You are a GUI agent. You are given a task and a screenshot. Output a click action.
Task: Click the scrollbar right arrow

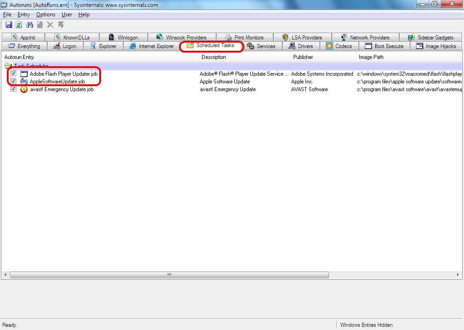[458, 275]
